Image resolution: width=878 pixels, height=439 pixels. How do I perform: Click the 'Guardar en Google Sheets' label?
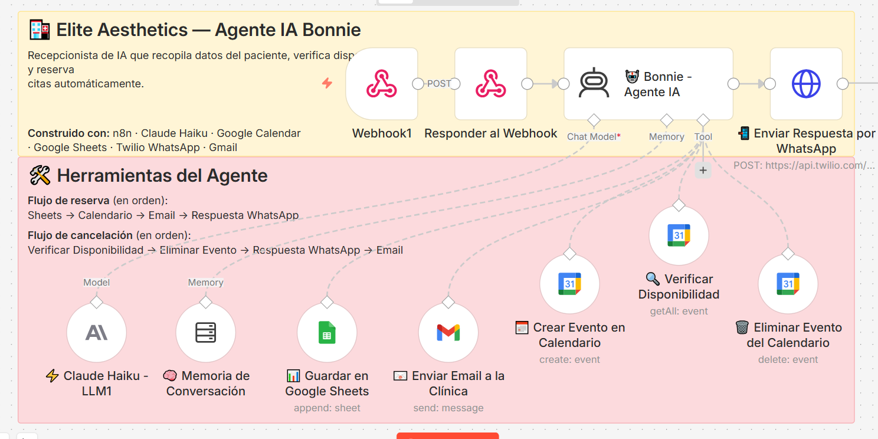(x=327, y=384)
